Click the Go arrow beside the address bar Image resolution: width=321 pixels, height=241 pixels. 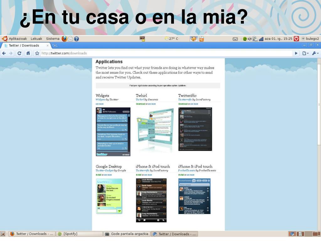coord(296,53)
